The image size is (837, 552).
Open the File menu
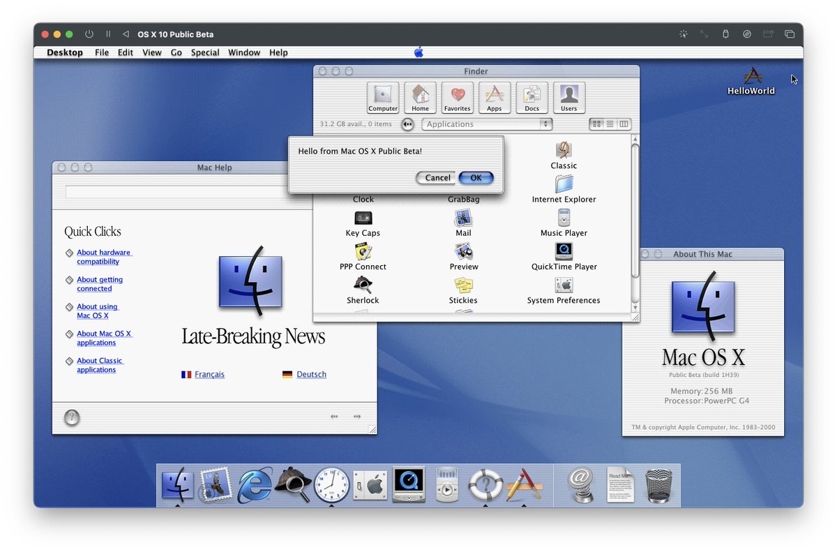pos(102,52)
